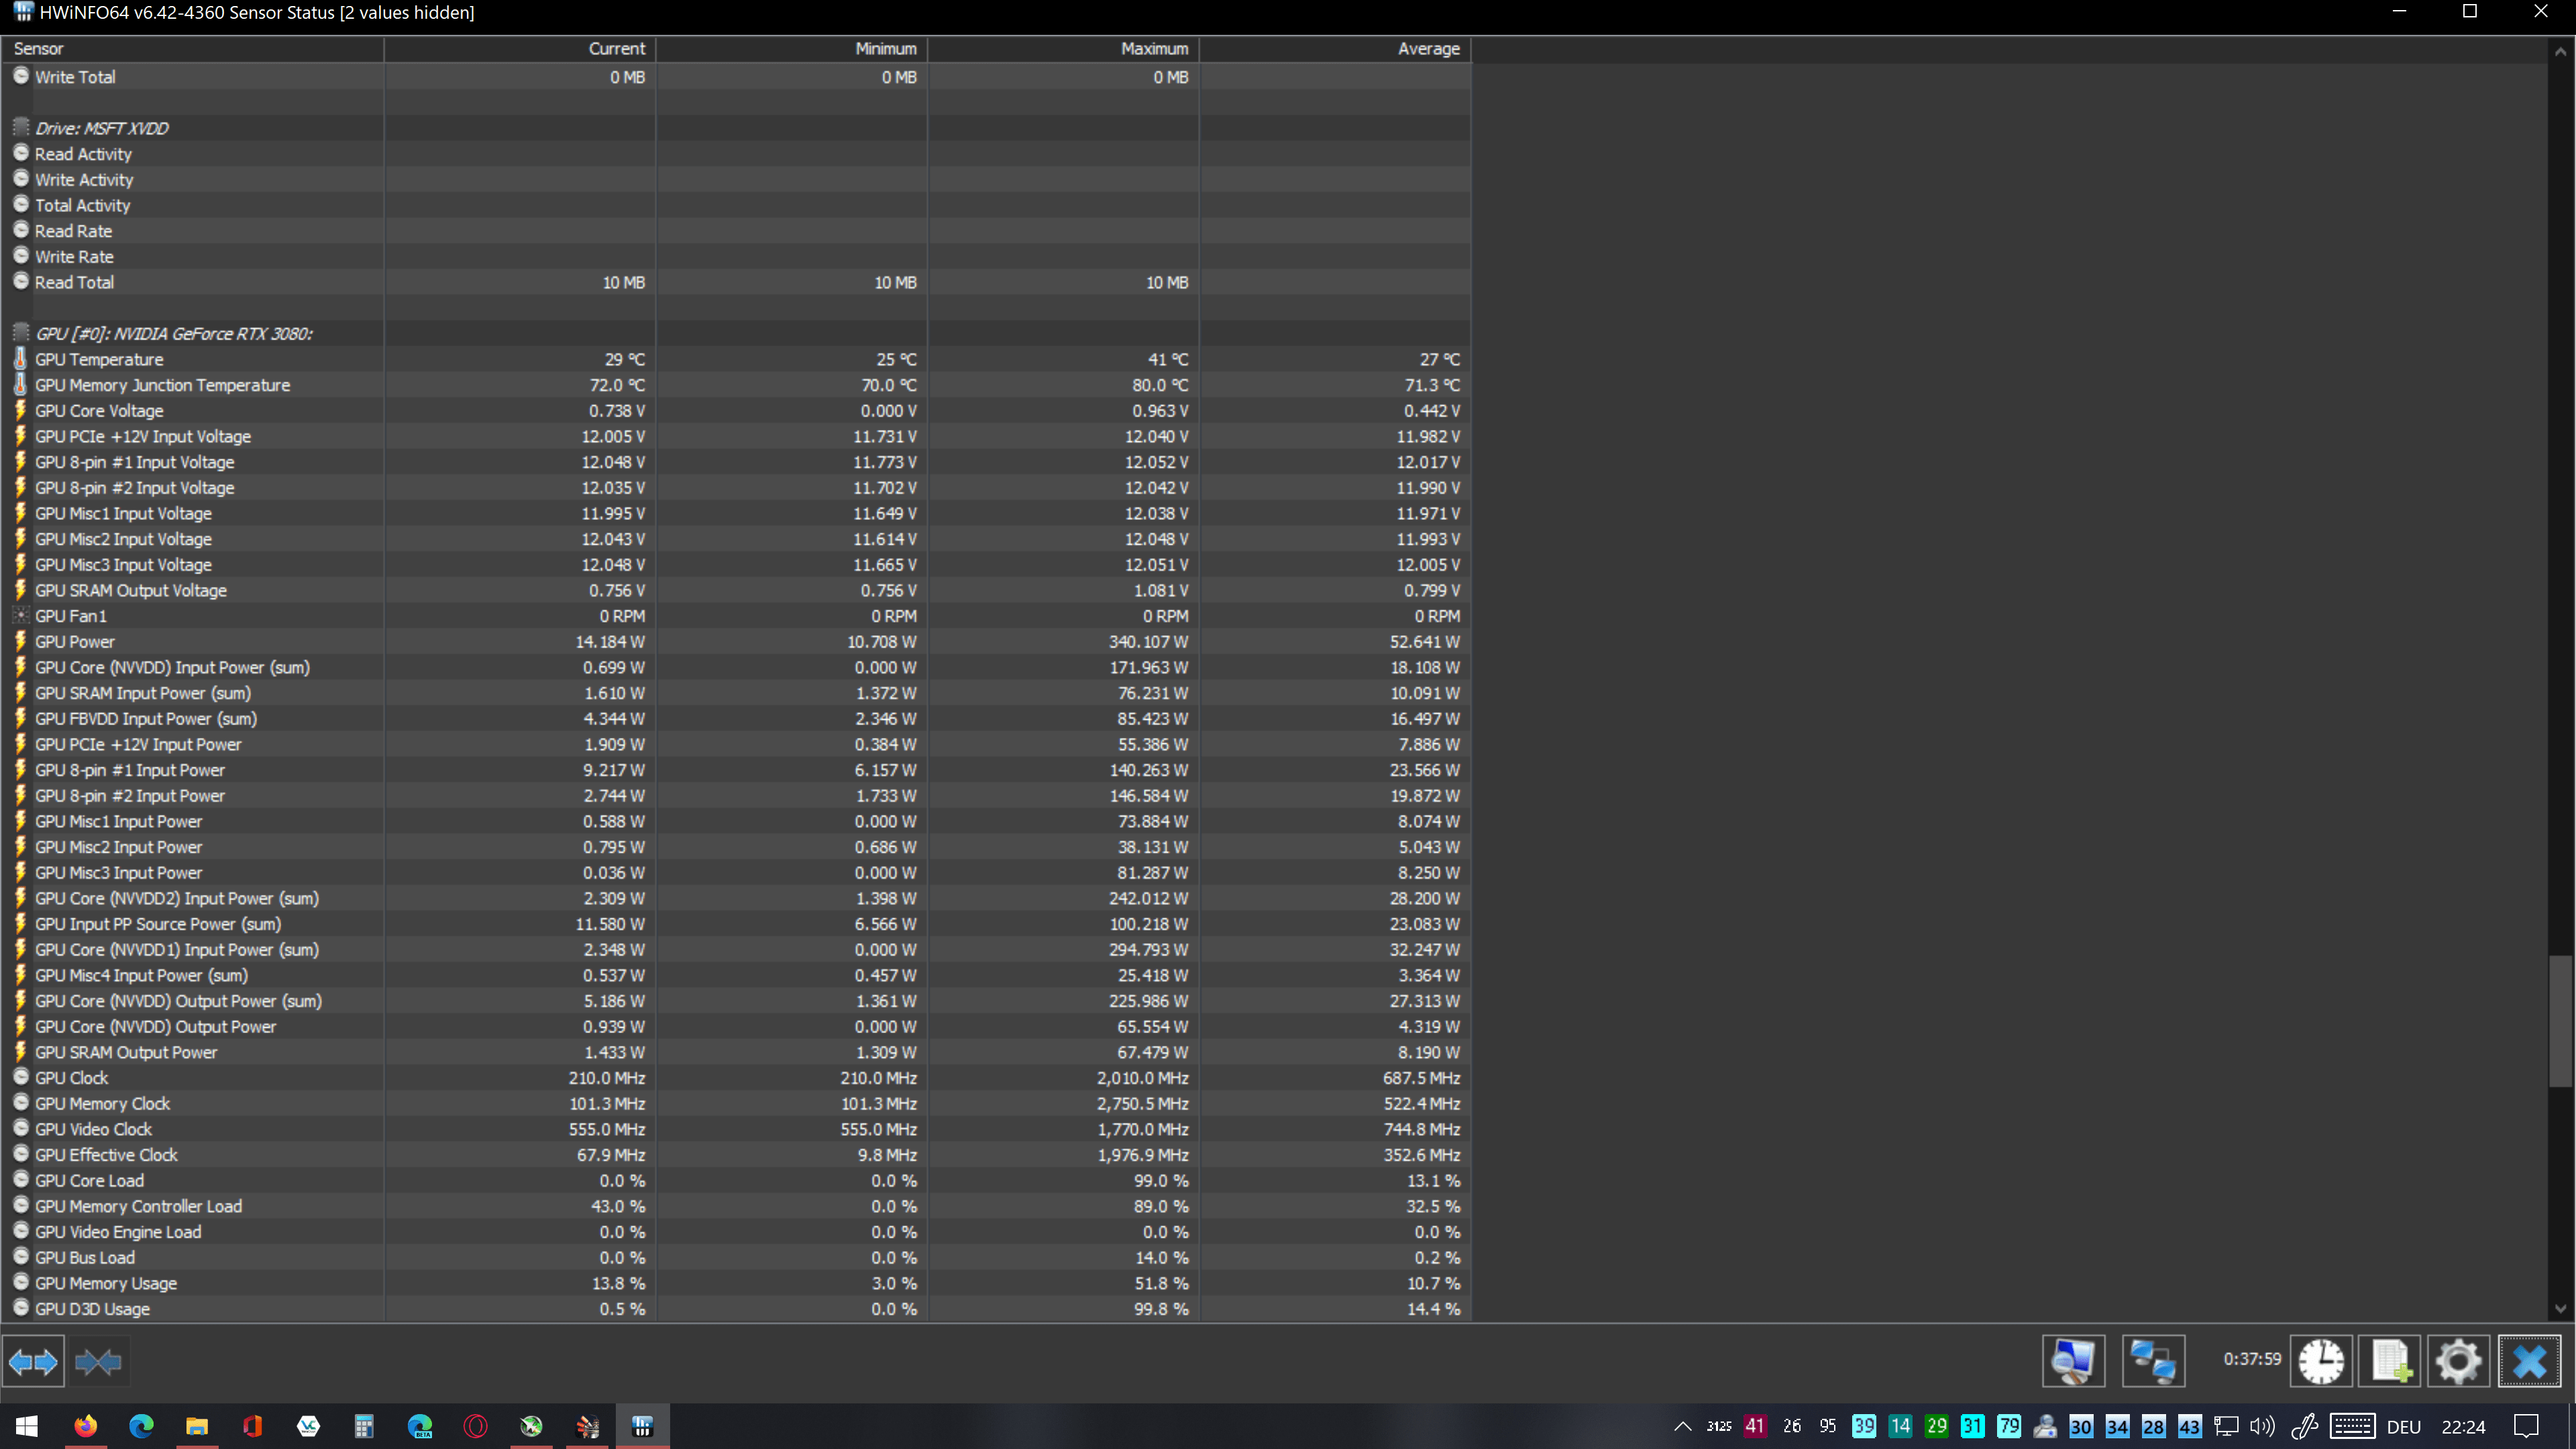Select the GPU Temperature sensor row
Viewport: 2576px width, 1449px height.
(x=99, y=360)
